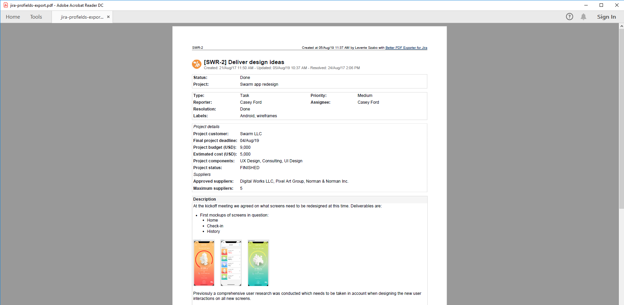Click the orange Jira issue type icon

click(197, 64)
